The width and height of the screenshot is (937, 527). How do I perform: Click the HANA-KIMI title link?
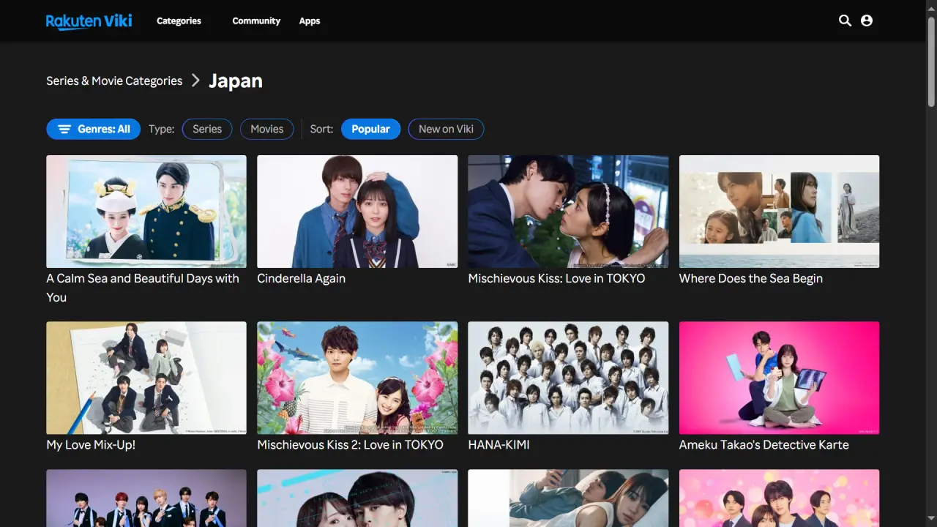(499, 444)
